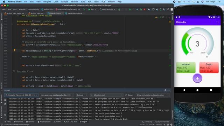The image size is (224, 126).
Task: Click the LF line separator status item
Action: click(x=147, y=125)
